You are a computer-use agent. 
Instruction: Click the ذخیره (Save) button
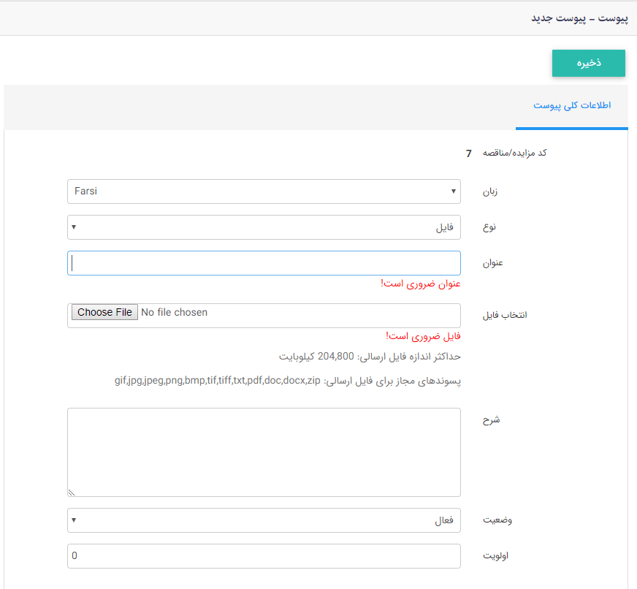(x=588, y=64)
